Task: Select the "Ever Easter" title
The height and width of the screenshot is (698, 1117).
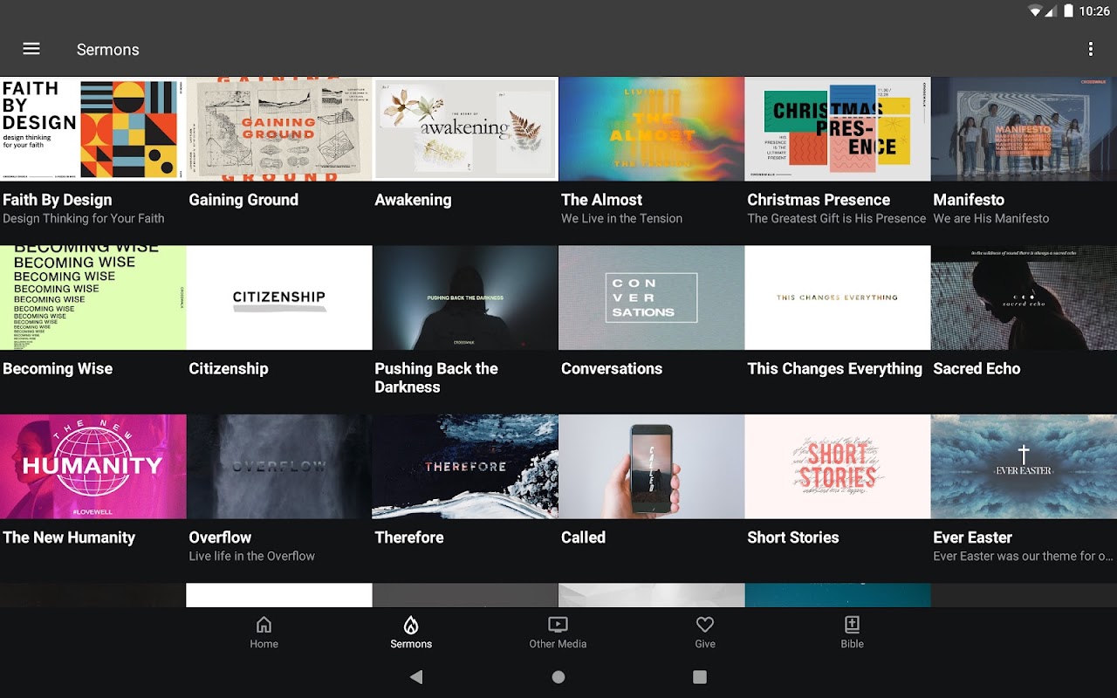Action: tap(973, 537)
